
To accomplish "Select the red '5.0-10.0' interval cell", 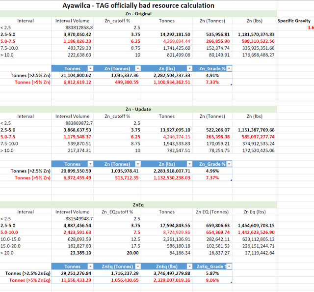I will (26, 232).
